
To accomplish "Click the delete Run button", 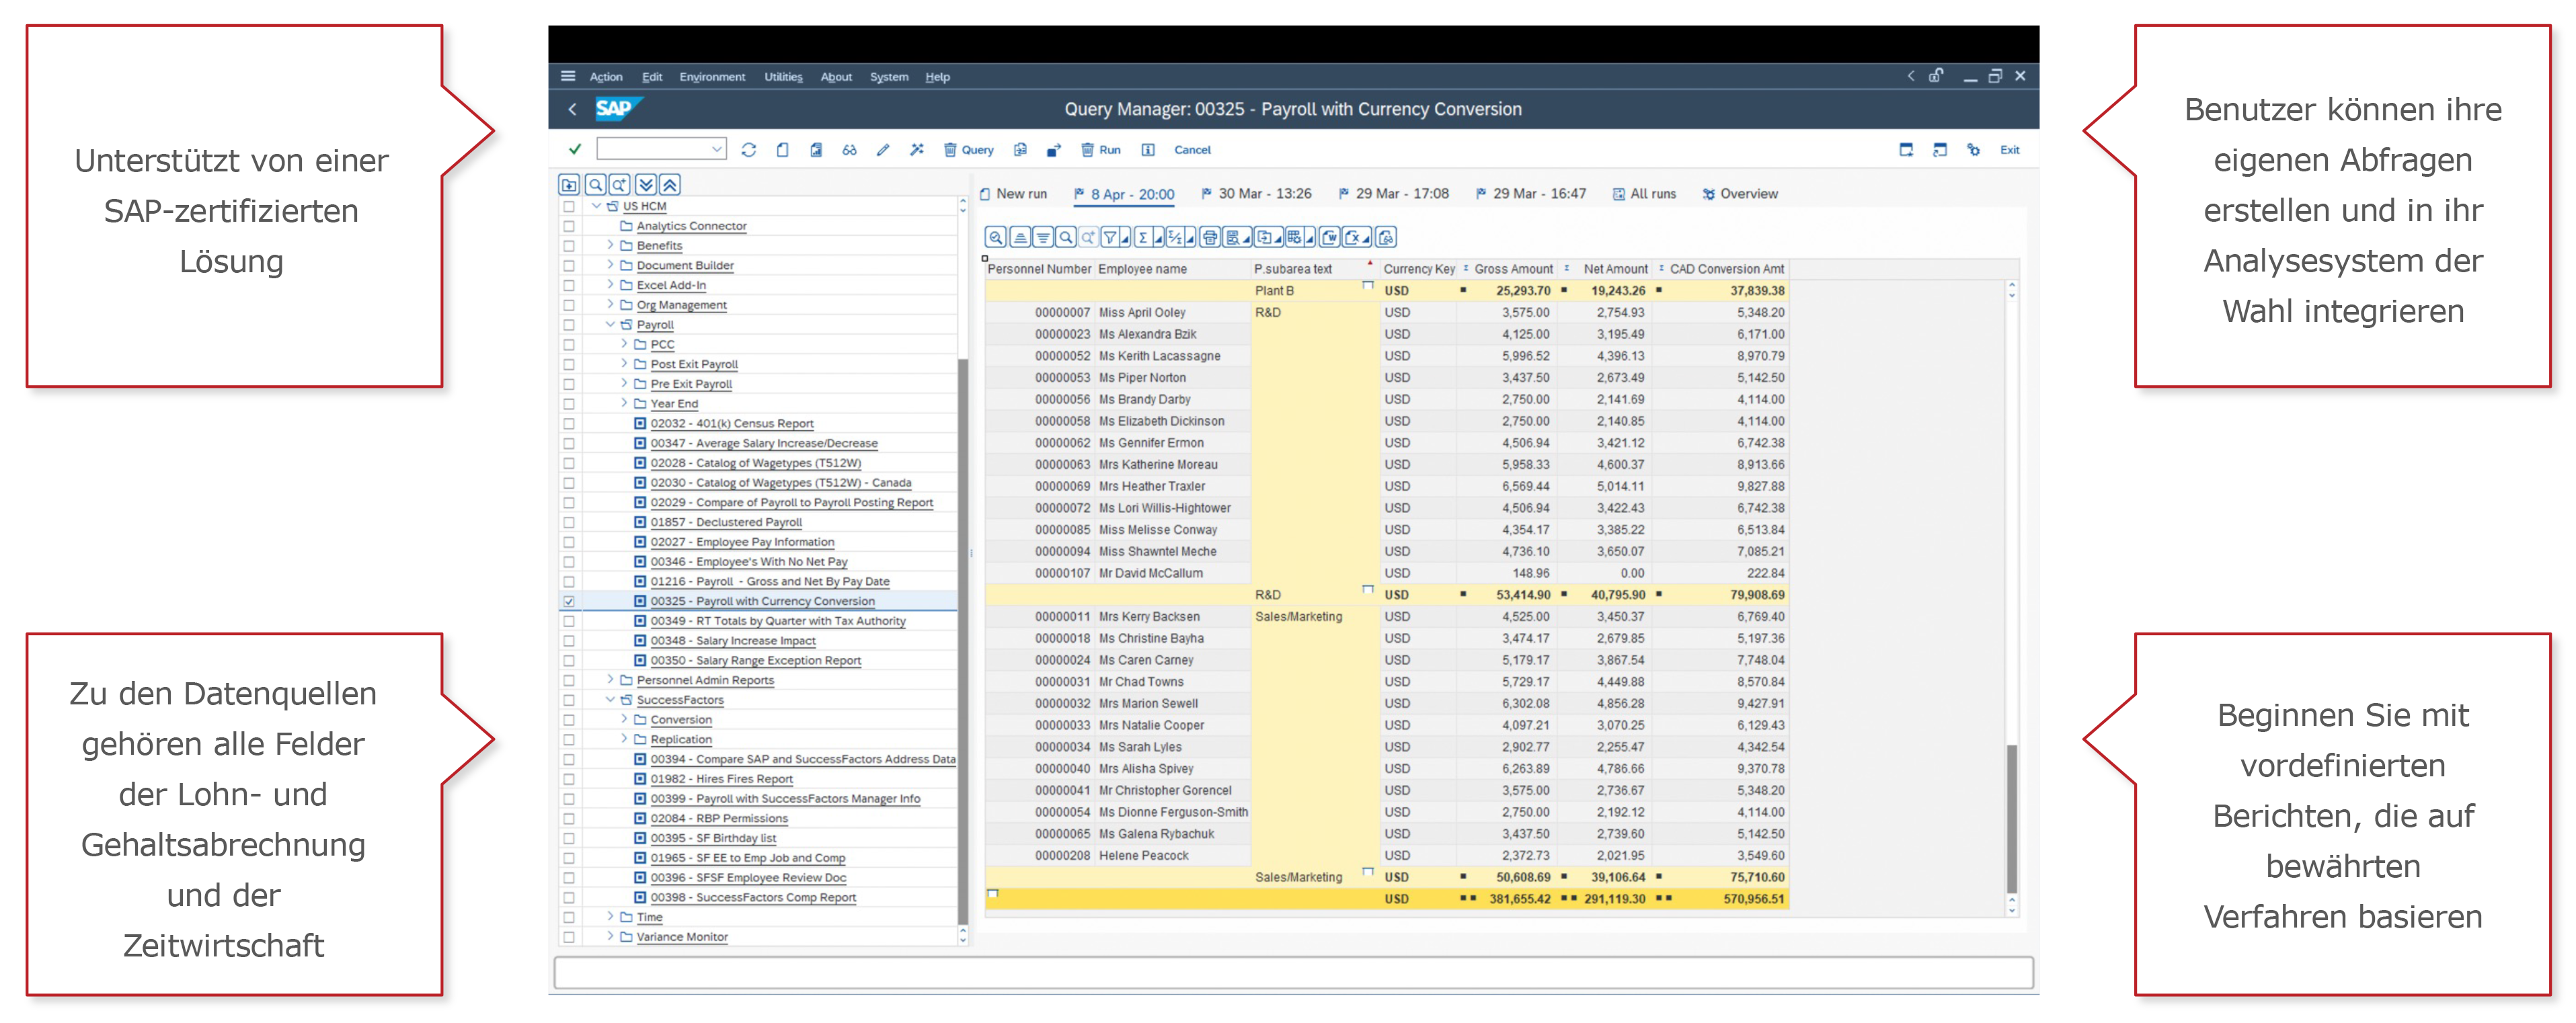I will point(1100,150).
